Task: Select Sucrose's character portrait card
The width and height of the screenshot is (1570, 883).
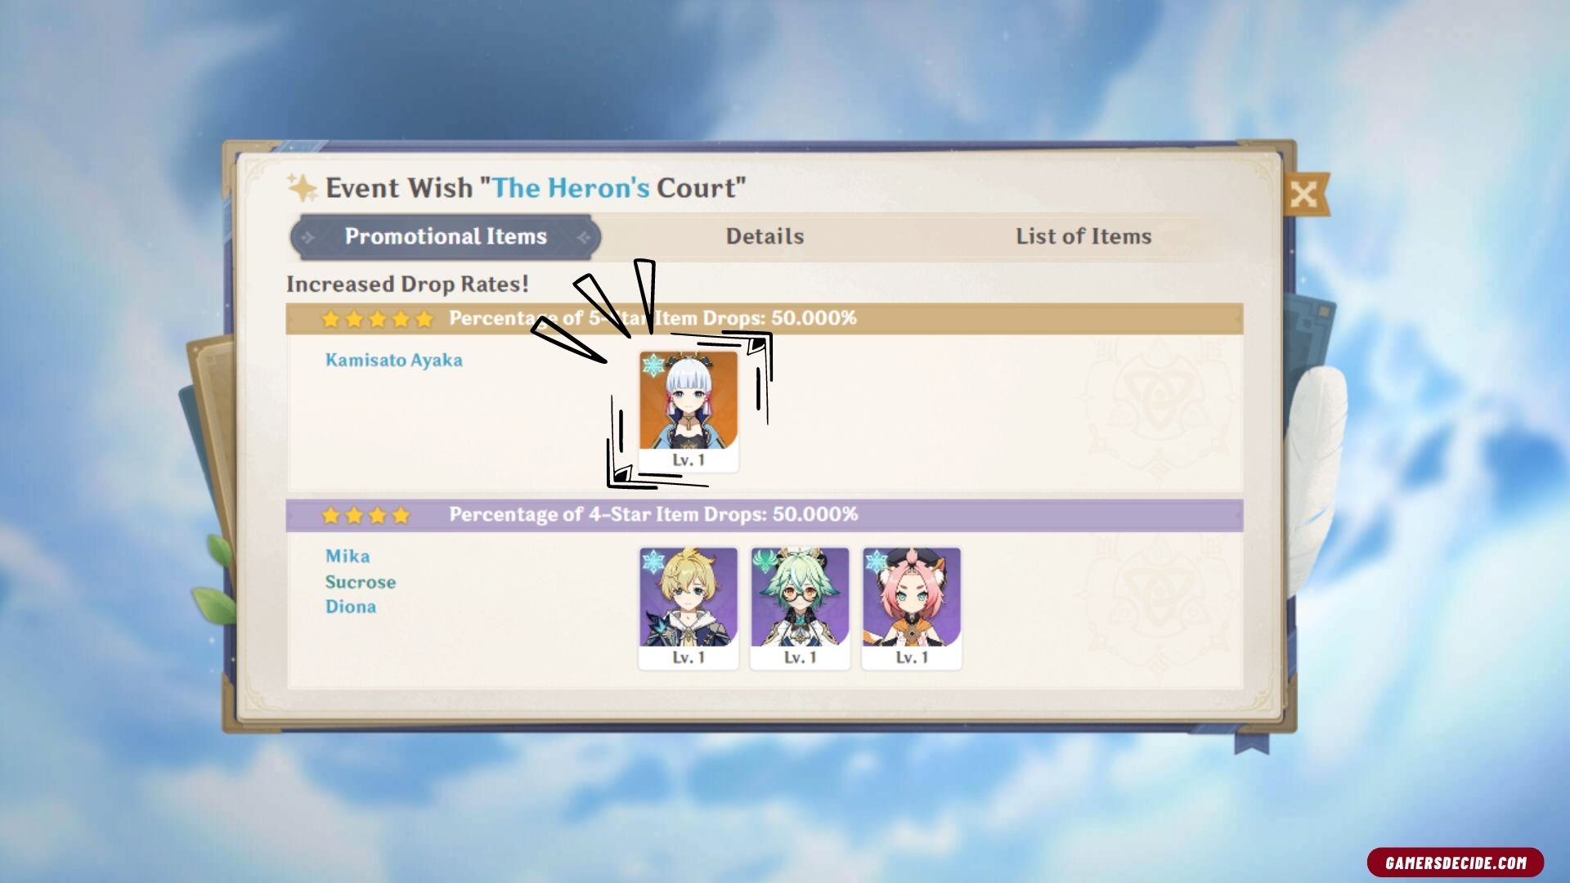Action: (x=800, y=608)
